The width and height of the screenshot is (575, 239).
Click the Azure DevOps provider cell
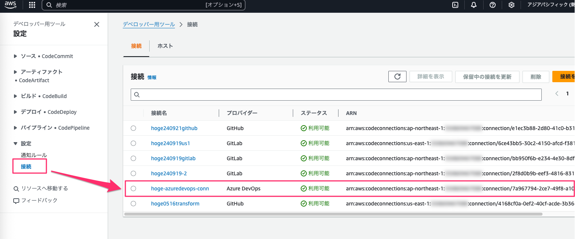coord(244,188)
